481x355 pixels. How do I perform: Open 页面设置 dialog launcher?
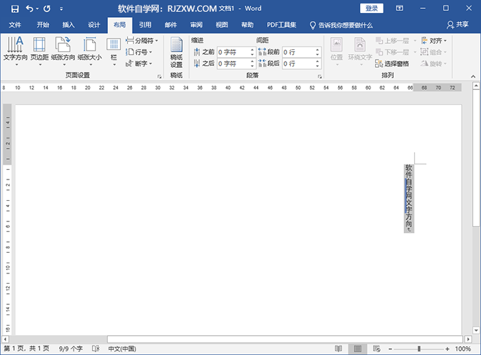159,77
